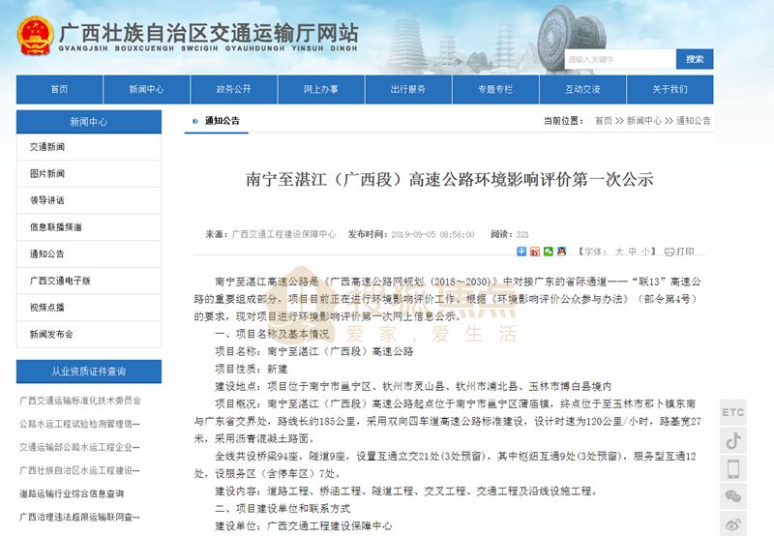Click the blue plus share icon
This screenshot has height=536, width=774.
pos(522,252)
